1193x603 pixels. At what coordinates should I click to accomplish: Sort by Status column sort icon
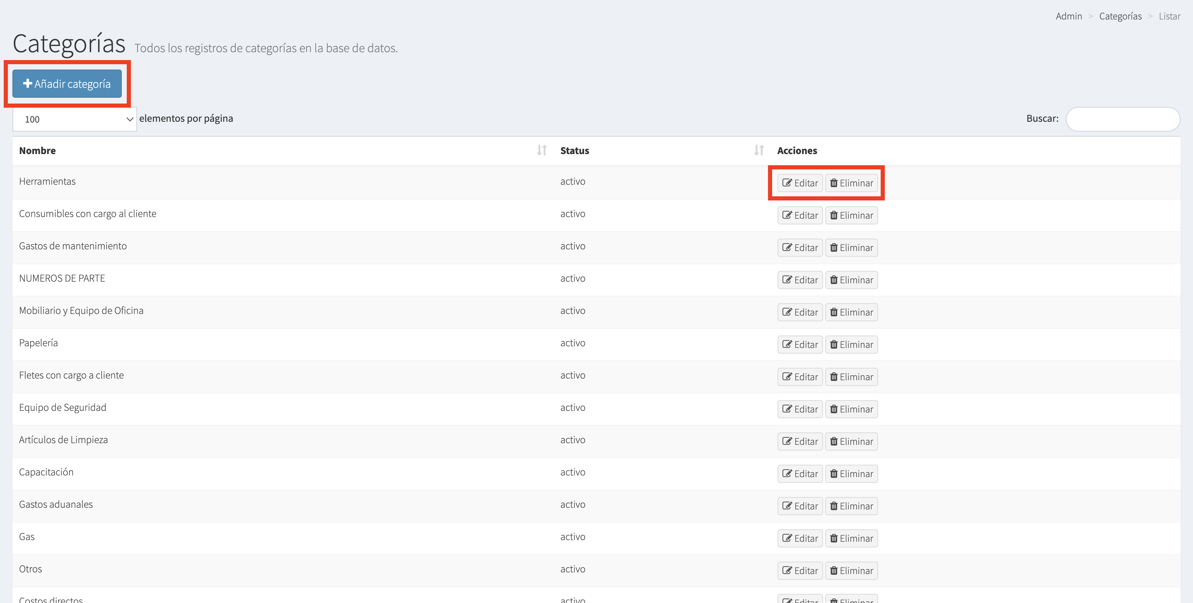tap(758, 150)
